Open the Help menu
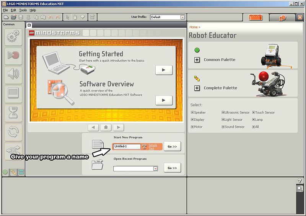 (x=33, y=10)
